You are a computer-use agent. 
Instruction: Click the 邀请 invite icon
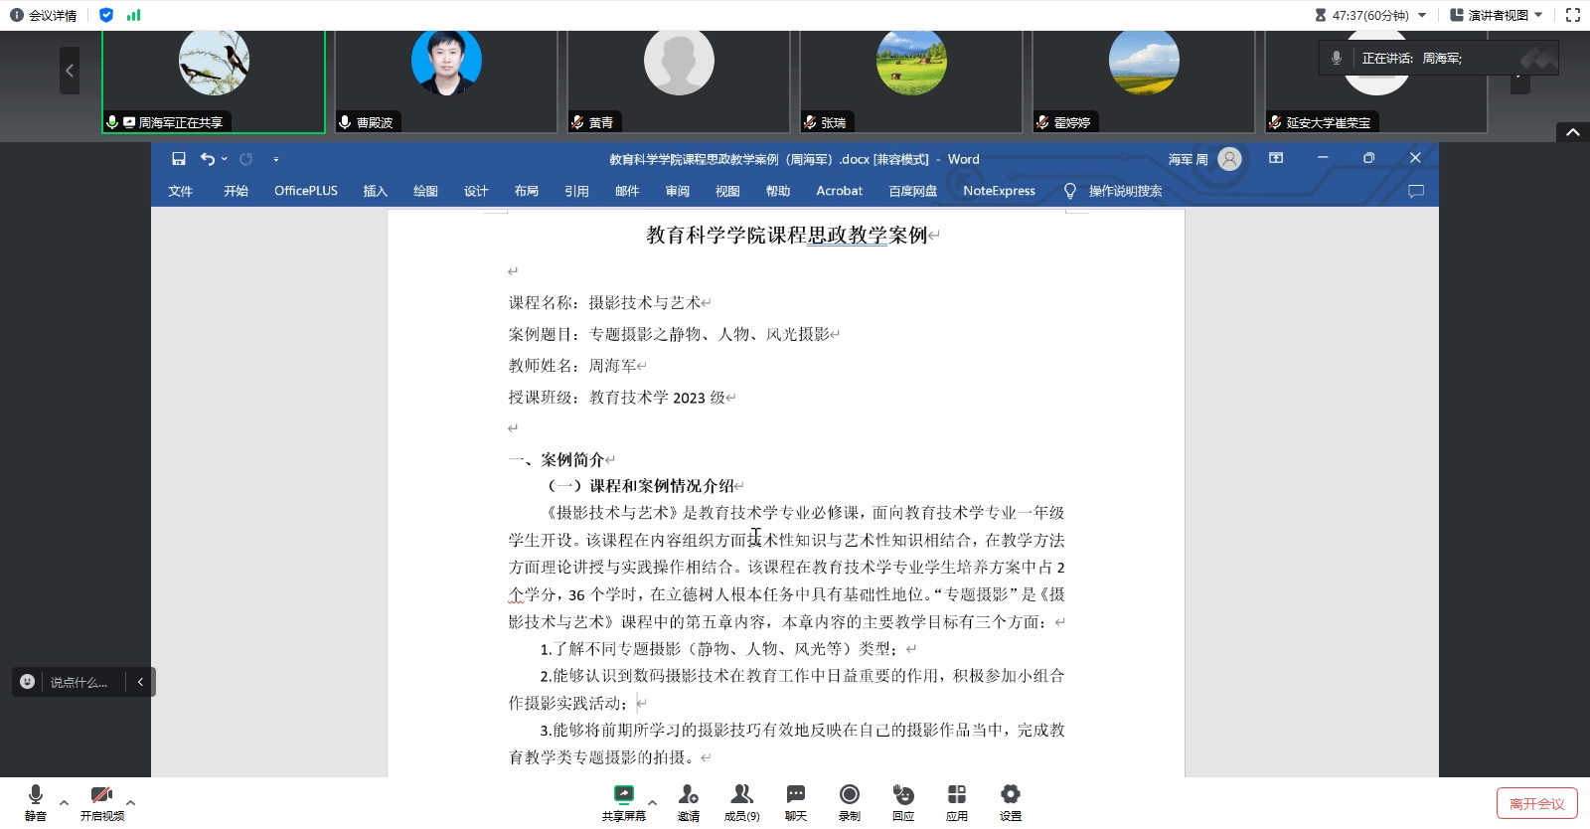688,801
